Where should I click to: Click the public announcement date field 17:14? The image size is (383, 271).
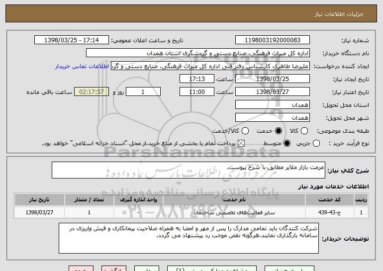click(72, 40)
